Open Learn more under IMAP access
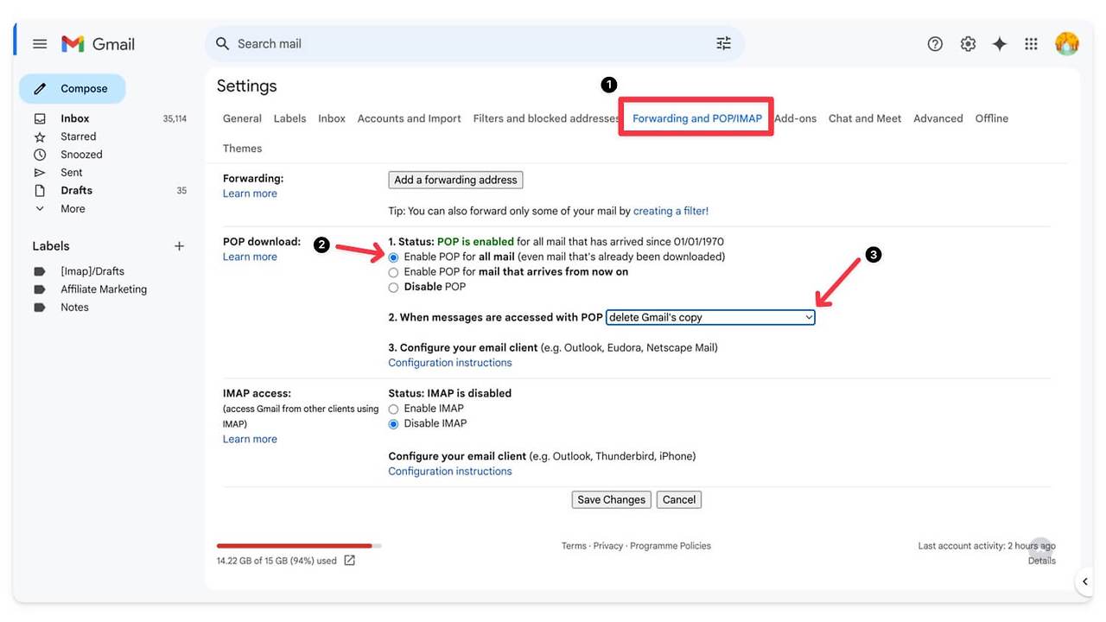 [x=250, y=439]
